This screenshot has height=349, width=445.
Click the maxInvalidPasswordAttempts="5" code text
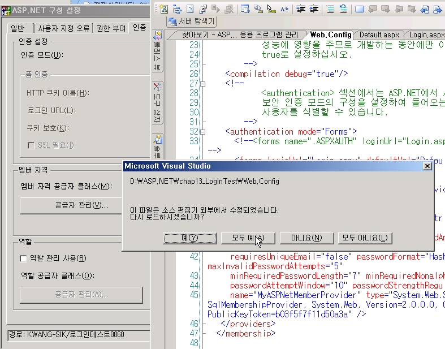(x=275, y=266)
